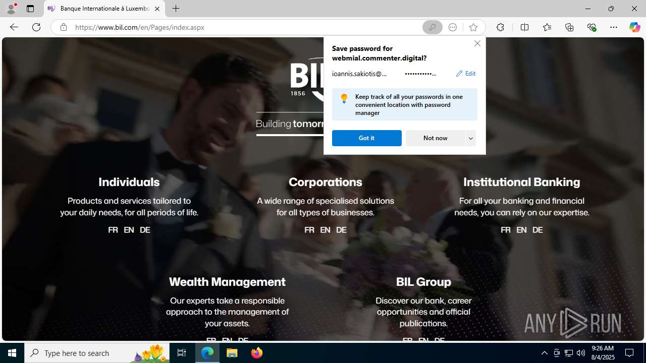Choose DE under Individuals
Screen dimensions: 646x363
pyautogui.click(x=145, y=230)
